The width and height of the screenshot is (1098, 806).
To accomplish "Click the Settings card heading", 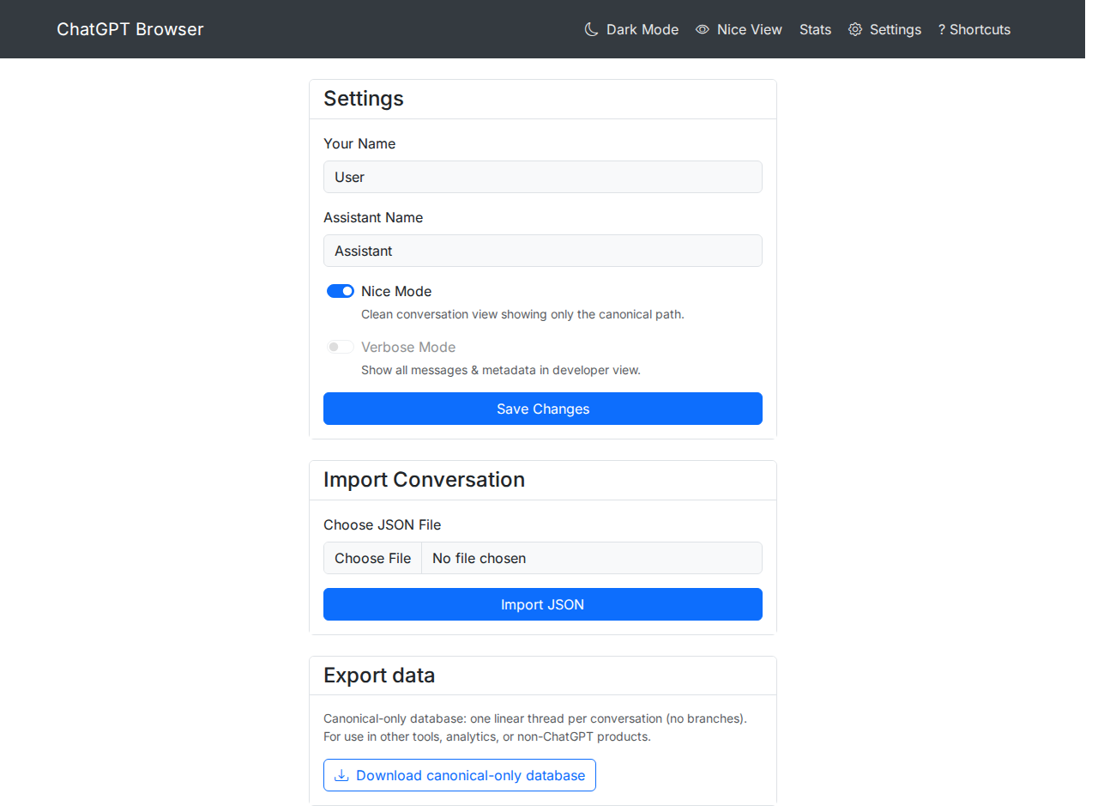I will [364, 99].
